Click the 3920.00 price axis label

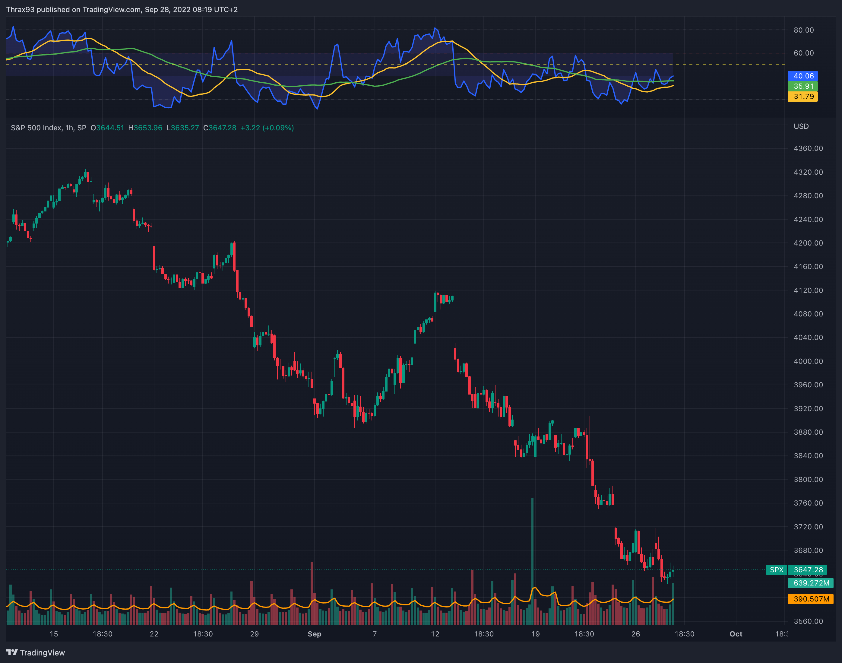(808, 408)
